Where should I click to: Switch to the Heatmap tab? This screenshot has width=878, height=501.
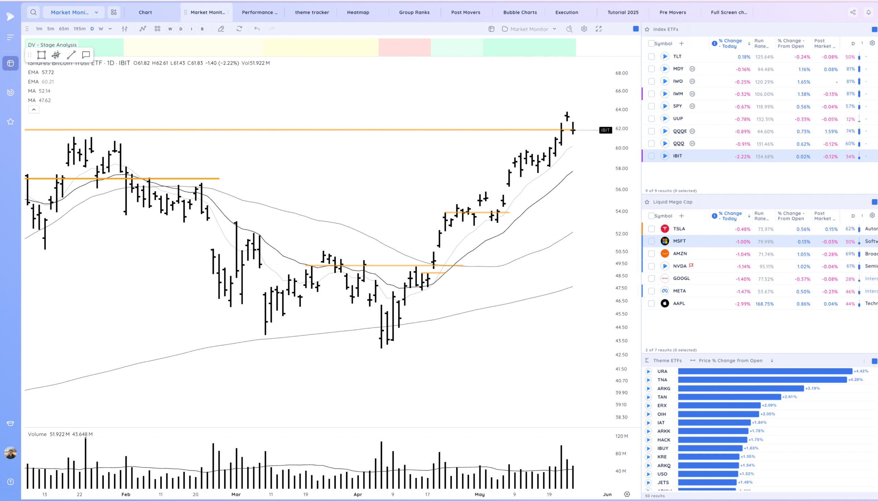tap(358, 12)
